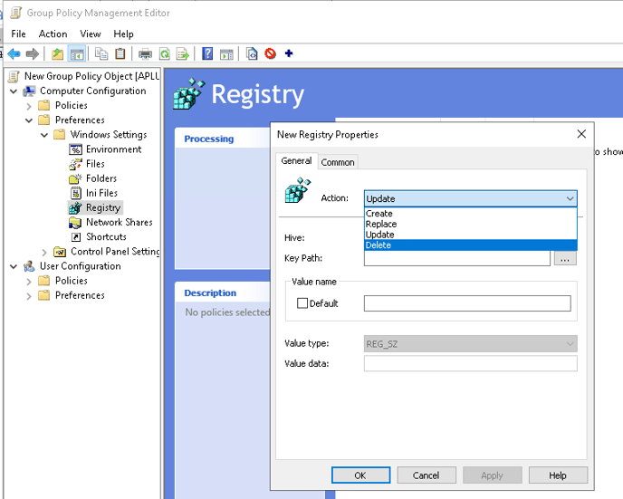Click the Refresh toolbar icon
This screenshot has height=499, width=623.
coord(165,54)
